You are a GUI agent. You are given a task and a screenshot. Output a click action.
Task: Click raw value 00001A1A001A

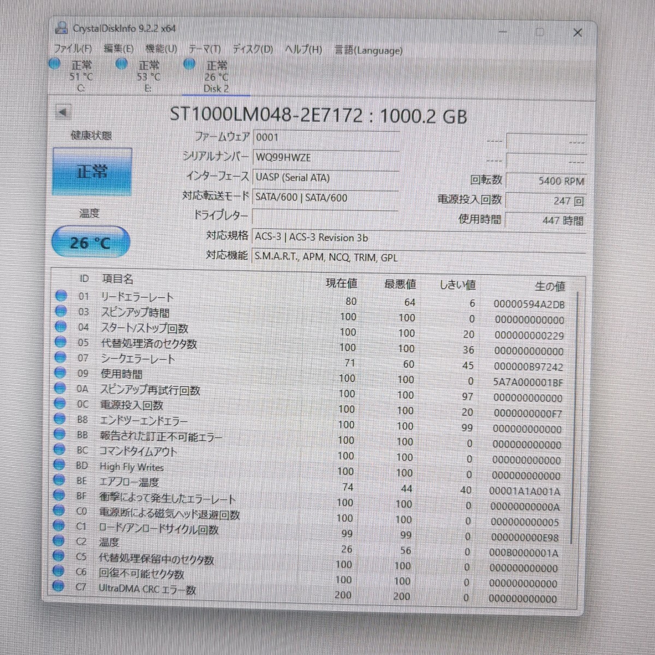pos(525,491)
